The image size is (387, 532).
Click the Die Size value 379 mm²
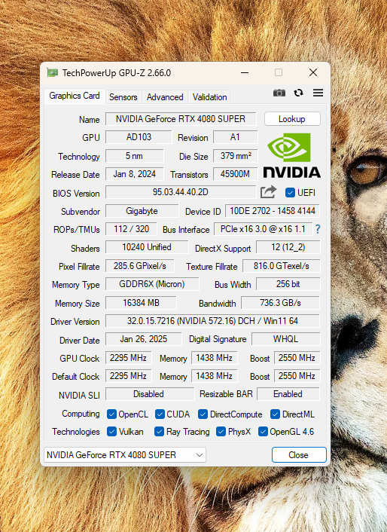[235, 156]
